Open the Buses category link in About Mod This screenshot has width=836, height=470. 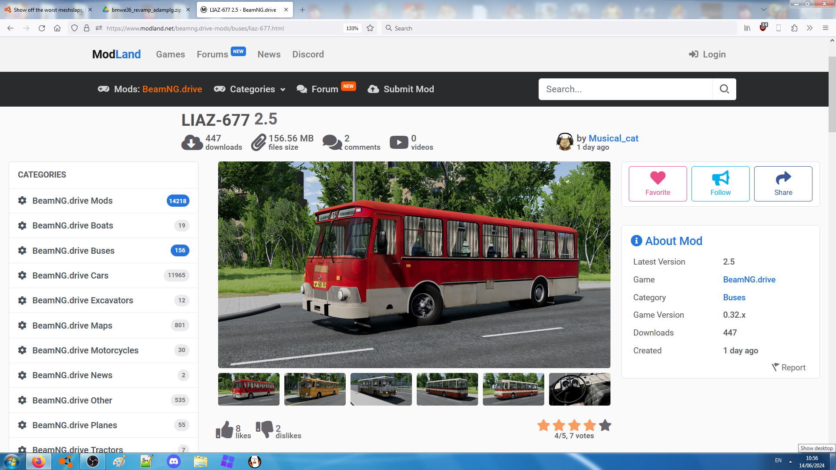[x=734, y=297]
